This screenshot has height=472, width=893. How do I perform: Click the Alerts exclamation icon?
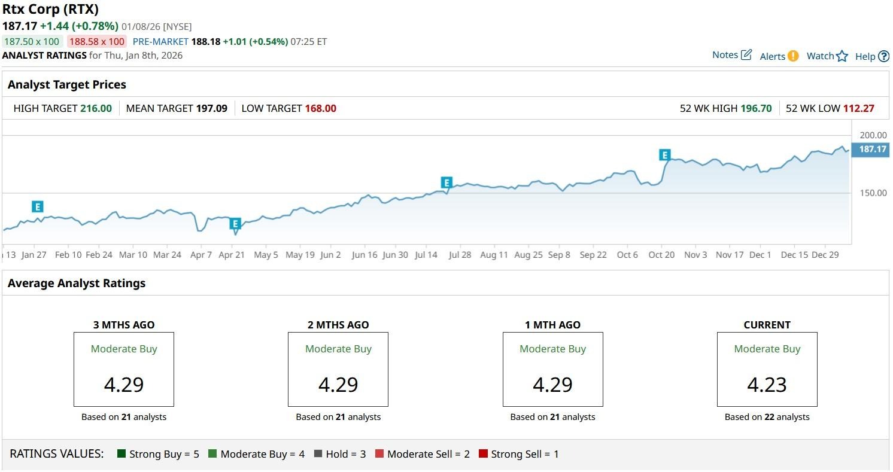[793, 56]
